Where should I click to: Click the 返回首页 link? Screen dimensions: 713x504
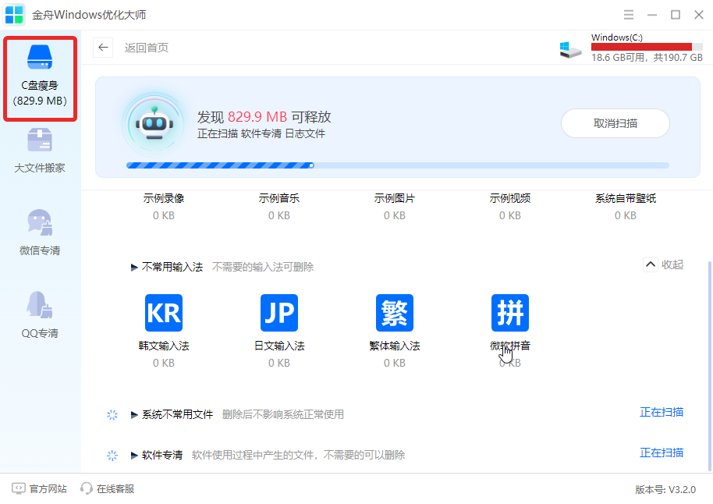(147, 48)
